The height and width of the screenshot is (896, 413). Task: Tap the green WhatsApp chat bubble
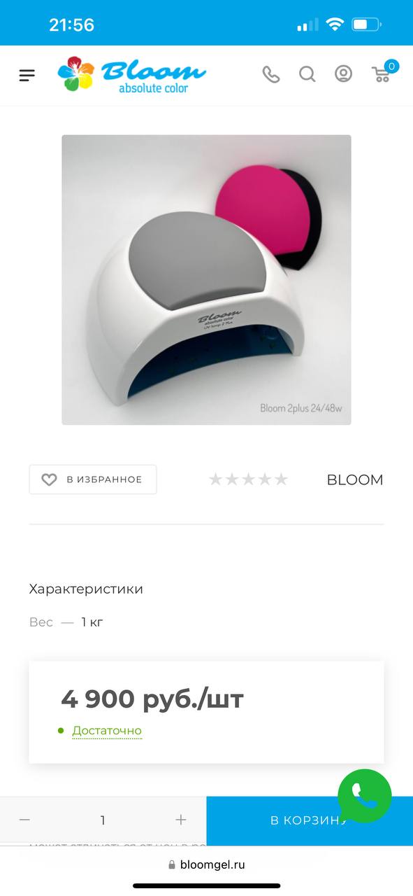pos(365,796)
